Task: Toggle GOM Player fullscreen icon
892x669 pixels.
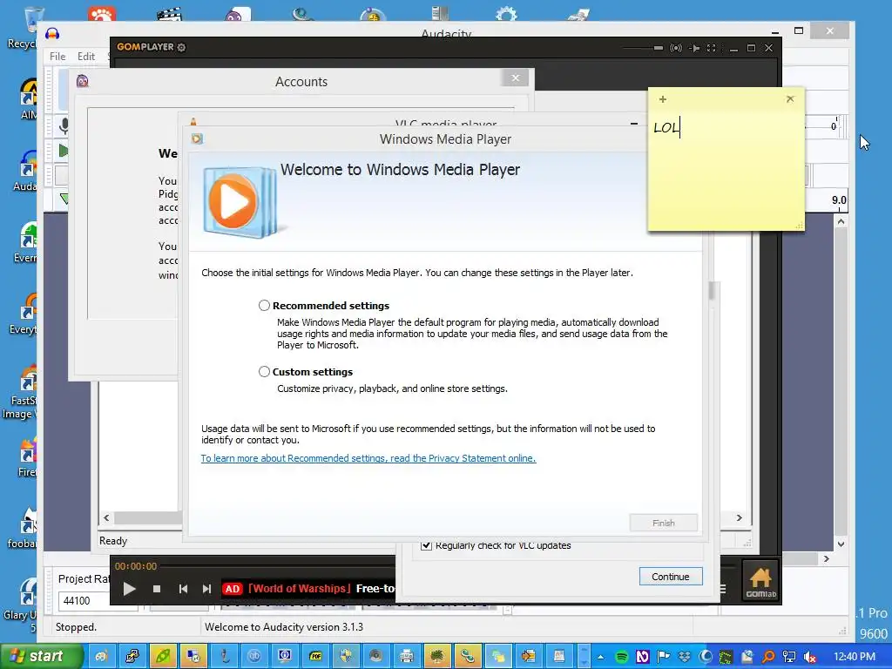Action: [x=711, y=48]
